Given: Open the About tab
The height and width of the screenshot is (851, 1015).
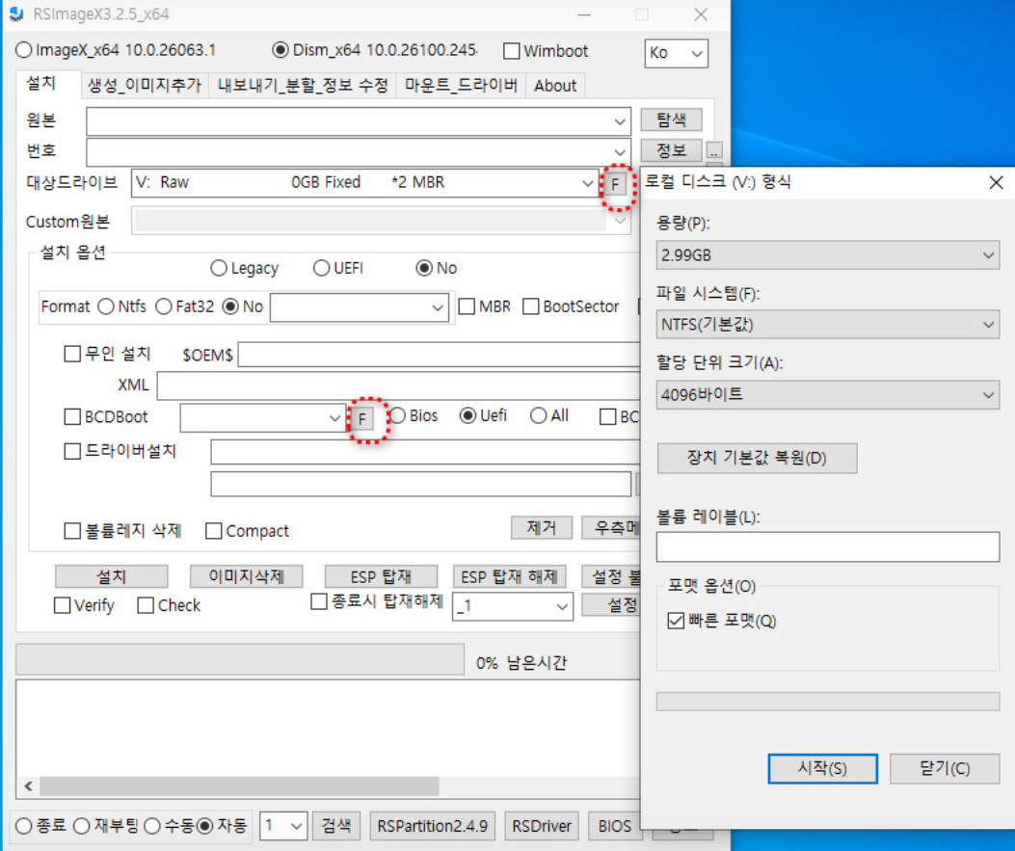Looking at the screenshot, I should [x=555, y=85].
